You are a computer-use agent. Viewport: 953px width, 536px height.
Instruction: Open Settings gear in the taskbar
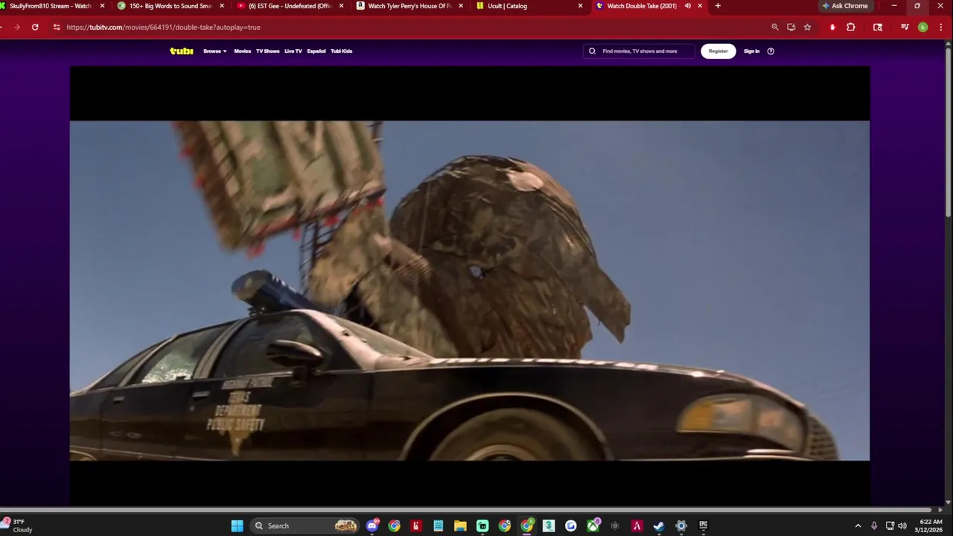click(681, 526)
